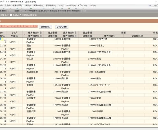This screenshot has height=130, width=158.
Task: Open the 集計(R) menu
Action: coord(28,5)
